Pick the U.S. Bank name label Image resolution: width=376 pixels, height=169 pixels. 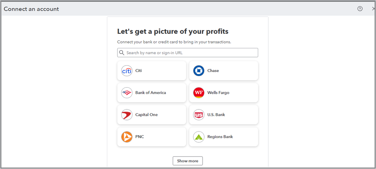216,115
